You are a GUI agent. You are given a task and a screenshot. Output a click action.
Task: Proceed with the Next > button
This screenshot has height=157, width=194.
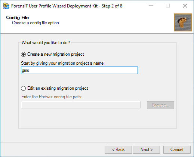tap(147, 150)
